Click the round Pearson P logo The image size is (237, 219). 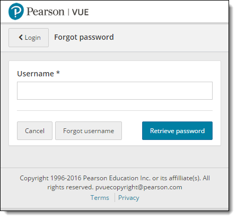click(16, 12)
